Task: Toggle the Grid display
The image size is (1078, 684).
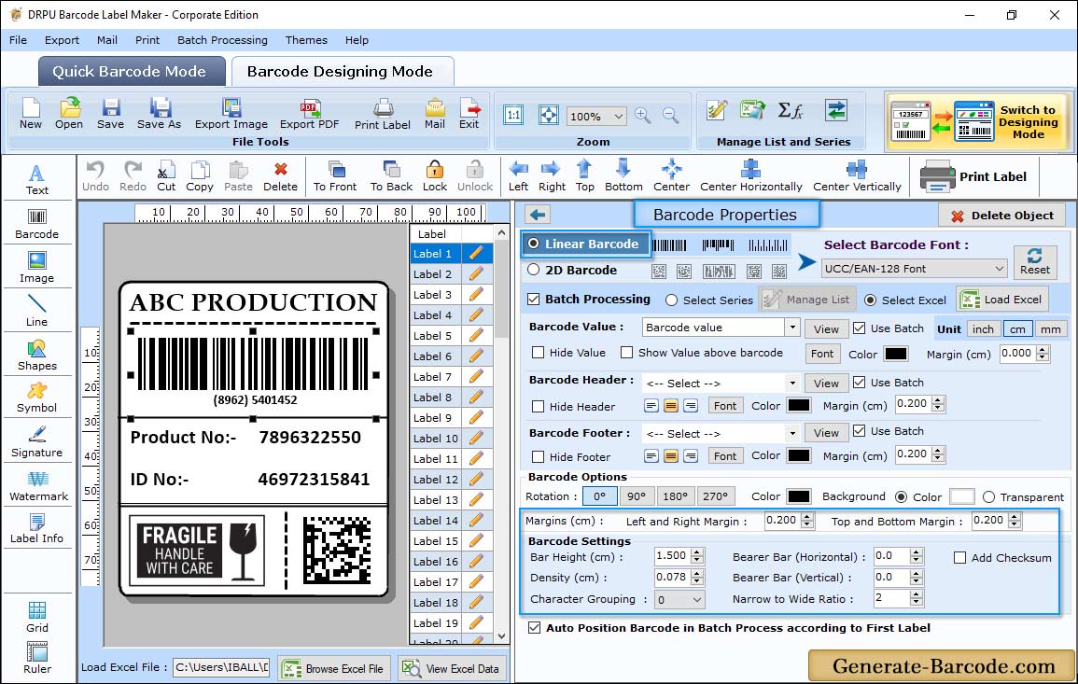Action: pos(37,617)
